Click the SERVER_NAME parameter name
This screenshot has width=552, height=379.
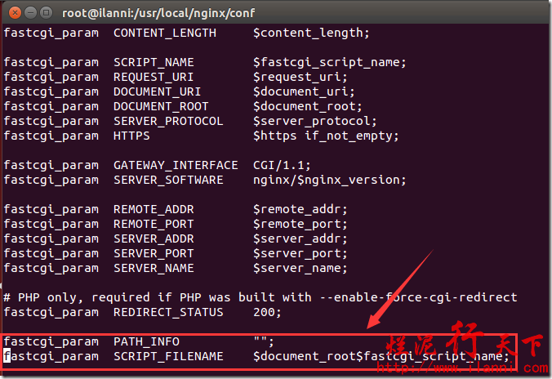154,269
